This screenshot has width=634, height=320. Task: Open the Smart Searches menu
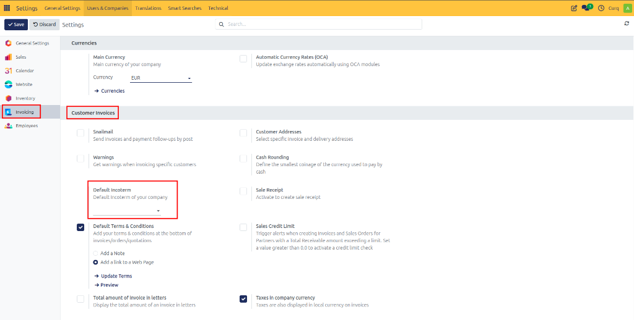(185, 8)
